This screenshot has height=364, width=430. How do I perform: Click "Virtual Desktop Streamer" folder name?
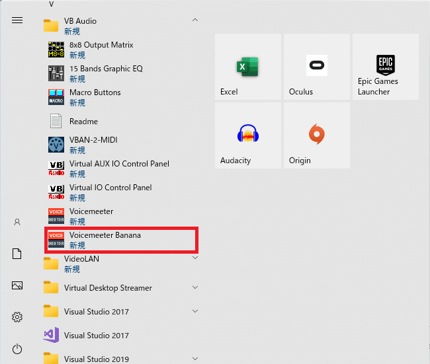(108, 288)
